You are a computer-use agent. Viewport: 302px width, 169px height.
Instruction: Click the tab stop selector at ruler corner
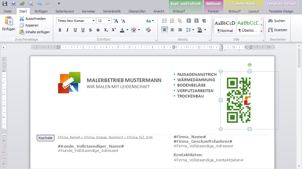tap(4, 47)
